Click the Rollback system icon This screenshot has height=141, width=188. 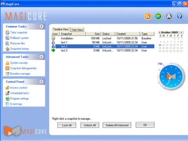7,38
